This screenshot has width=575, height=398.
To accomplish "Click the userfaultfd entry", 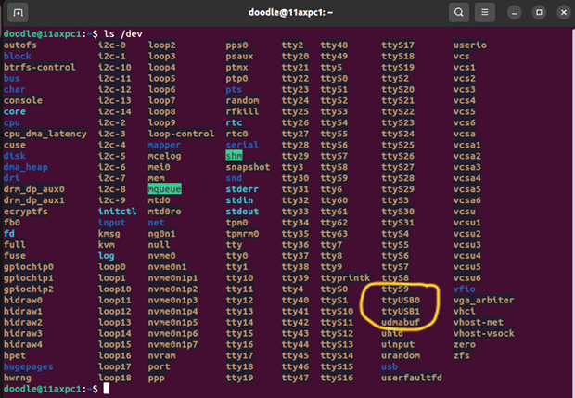I will coord(414,378).
